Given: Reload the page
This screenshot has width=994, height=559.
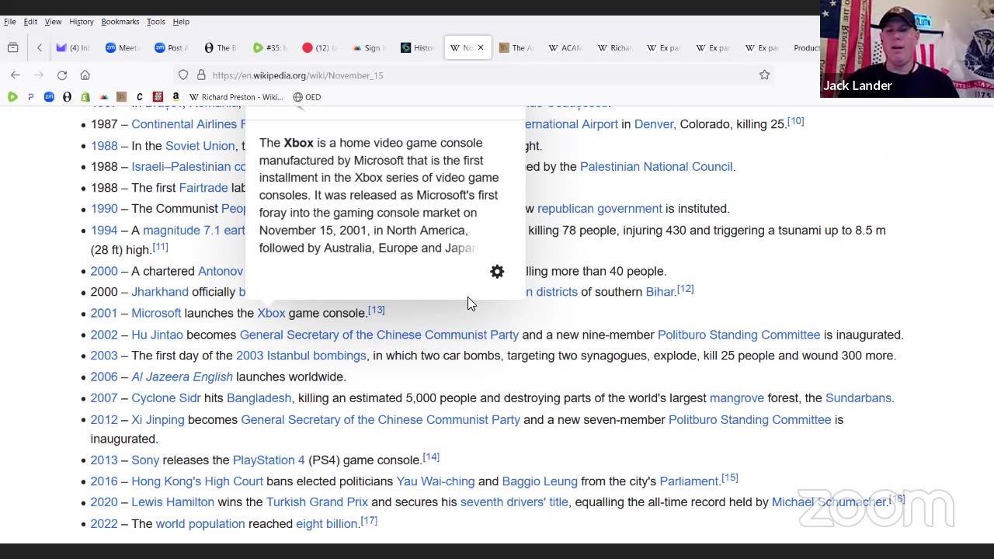Looking at the screenshot, I should [62, 75].
